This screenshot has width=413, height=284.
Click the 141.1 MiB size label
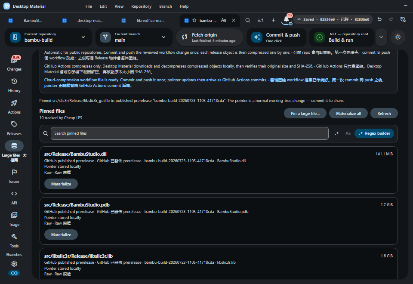384,154
